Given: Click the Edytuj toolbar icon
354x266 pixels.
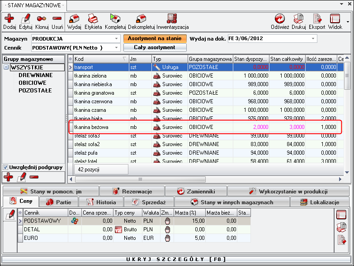Looking at the screenshot, I should click(26, 18).
